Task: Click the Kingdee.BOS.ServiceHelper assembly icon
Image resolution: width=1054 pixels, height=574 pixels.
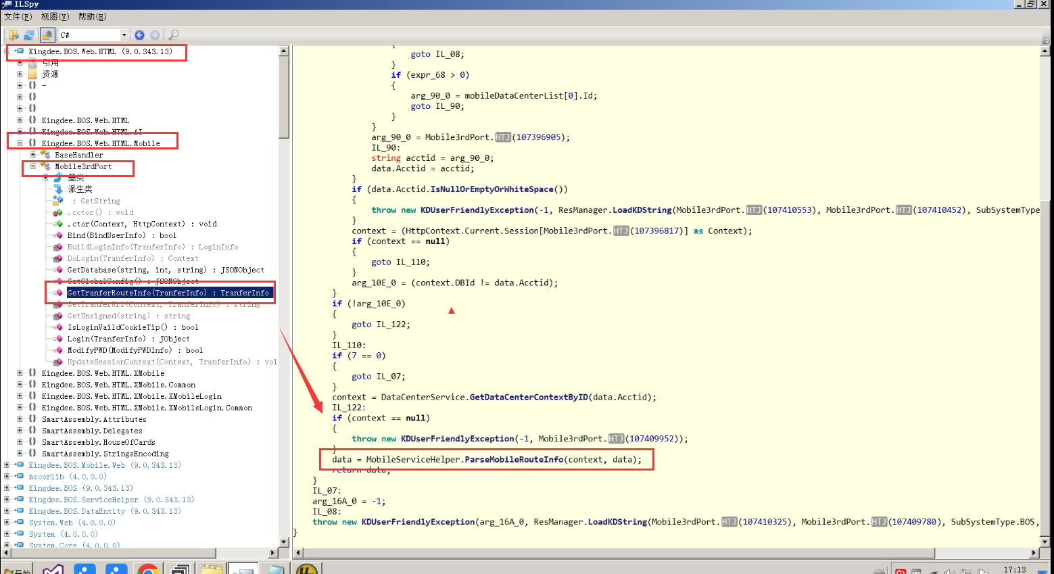Action: point(20,500)
